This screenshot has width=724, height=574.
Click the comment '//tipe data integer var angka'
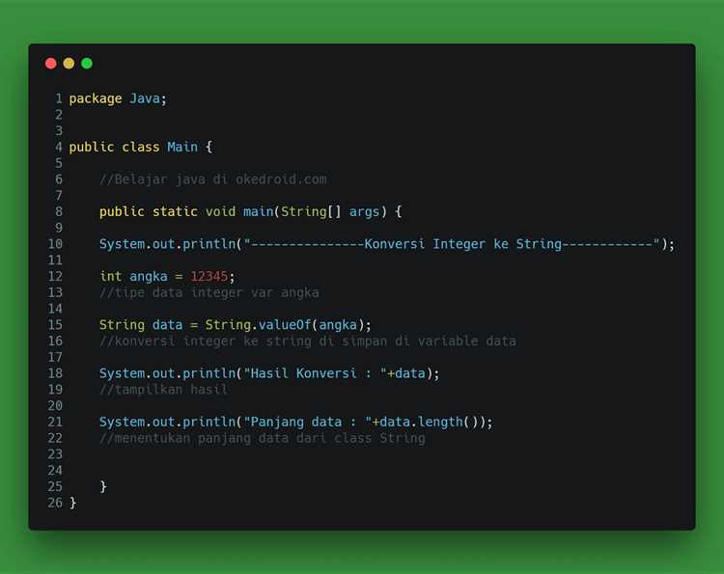pos(209,292)
